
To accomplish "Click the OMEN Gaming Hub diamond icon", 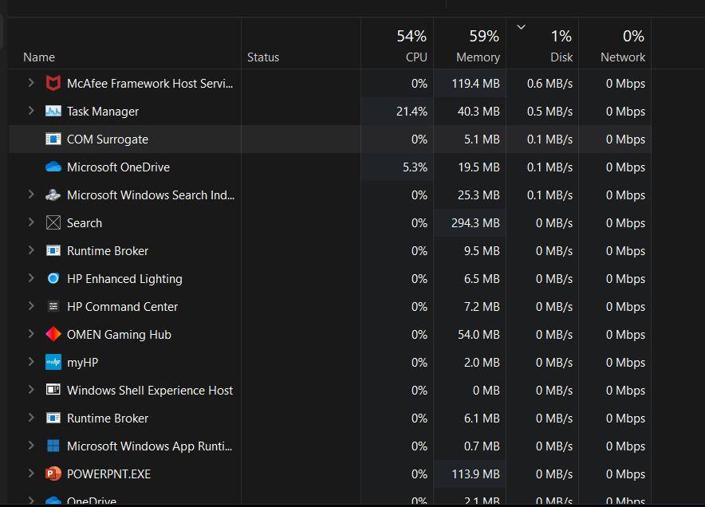I will pyautogui.click(x=53, y=335).
